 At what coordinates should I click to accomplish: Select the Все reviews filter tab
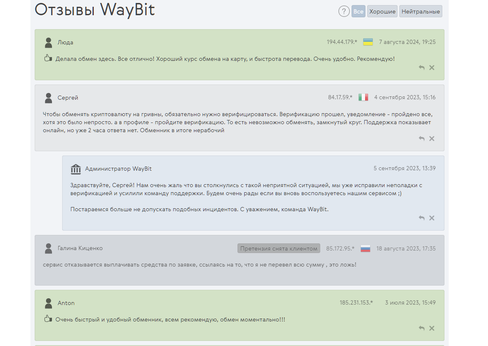[358, 11]
